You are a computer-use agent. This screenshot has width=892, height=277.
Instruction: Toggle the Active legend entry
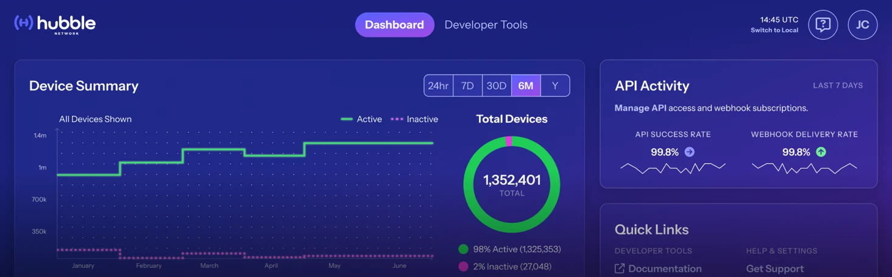tap(361, 119)
